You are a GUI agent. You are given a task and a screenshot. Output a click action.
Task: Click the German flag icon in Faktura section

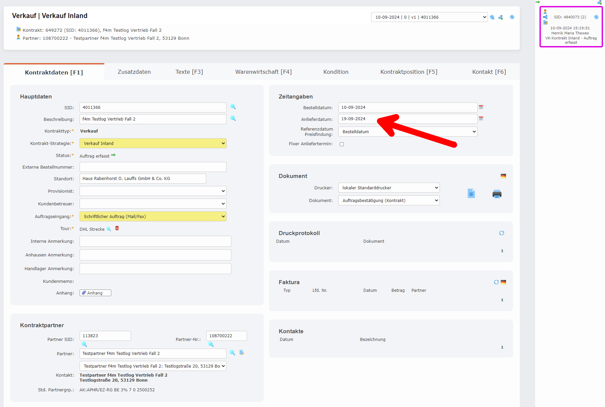pyautogui.click(x=503, y=282)
